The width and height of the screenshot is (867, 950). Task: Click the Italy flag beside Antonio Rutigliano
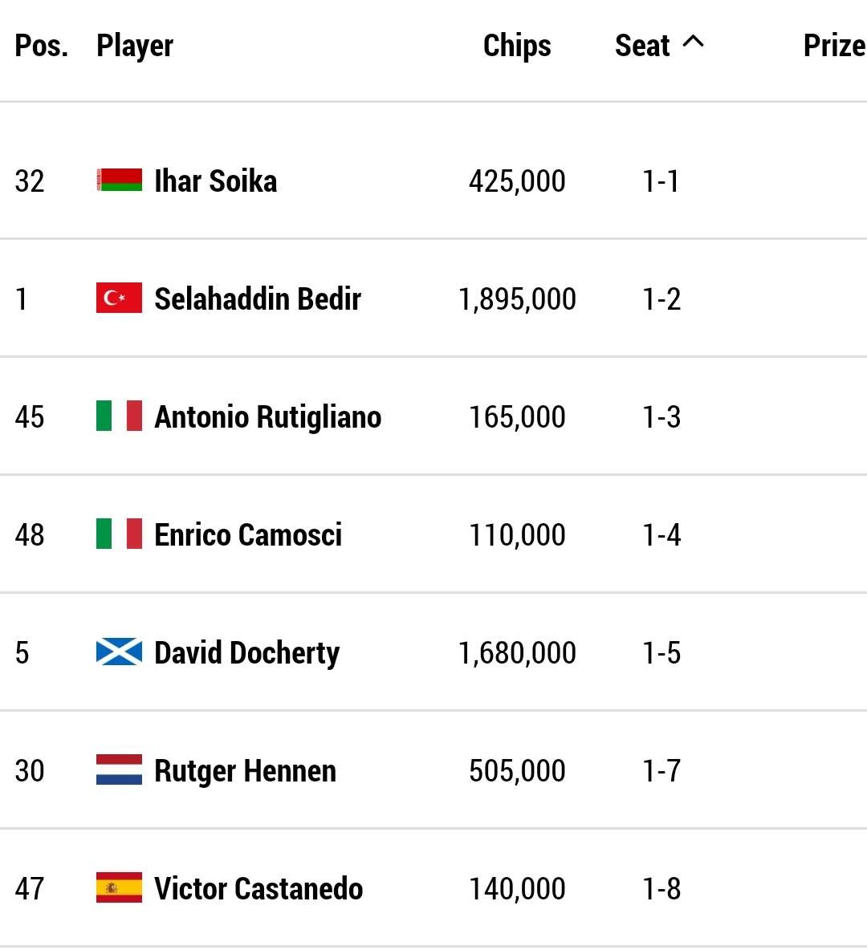(x=120, y=416)
